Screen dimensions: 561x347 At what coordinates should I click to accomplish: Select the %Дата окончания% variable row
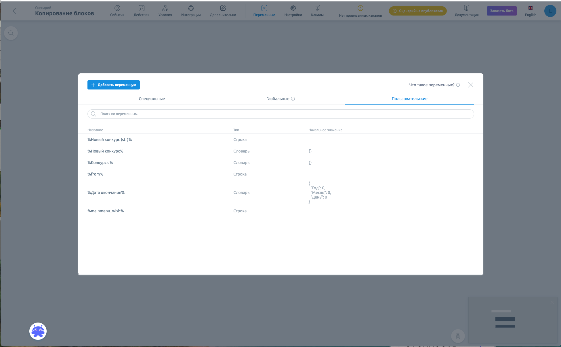106,192
